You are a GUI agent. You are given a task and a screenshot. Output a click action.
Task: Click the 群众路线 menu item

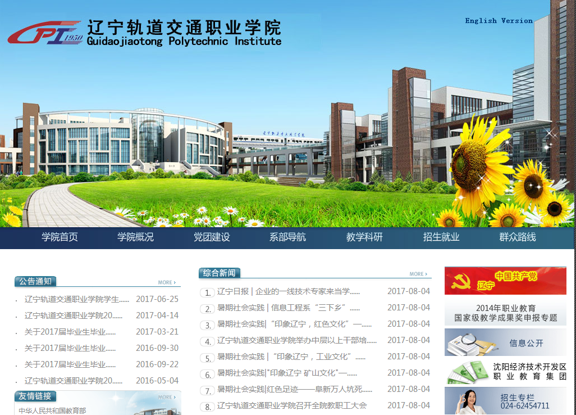point(518,237)
